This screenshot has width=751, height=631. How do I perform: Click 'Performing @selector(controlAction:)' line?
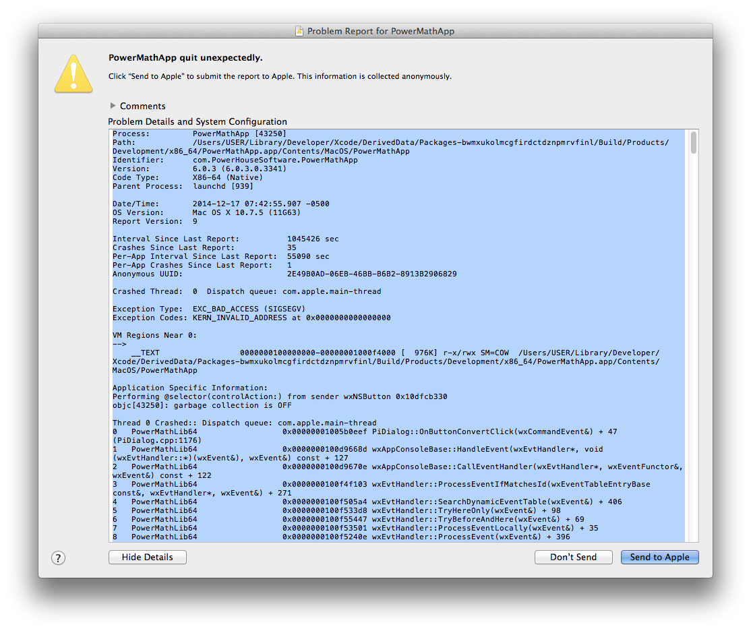click(x=280, y=396)
